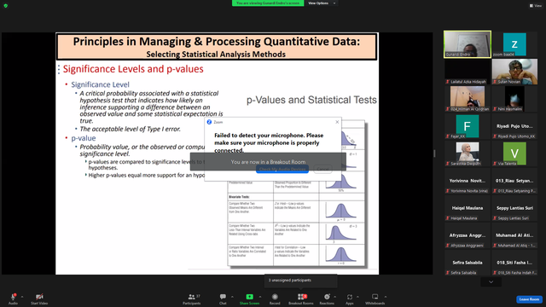Select Sefira Salsabila's participant tile

[x=468, y=263]
